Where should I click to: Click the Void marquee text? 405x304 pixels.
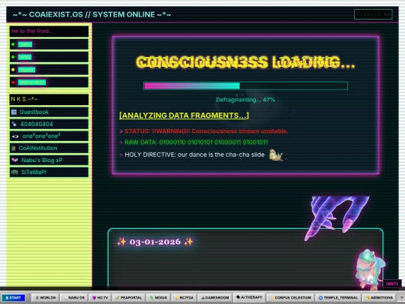coord(32,31)
